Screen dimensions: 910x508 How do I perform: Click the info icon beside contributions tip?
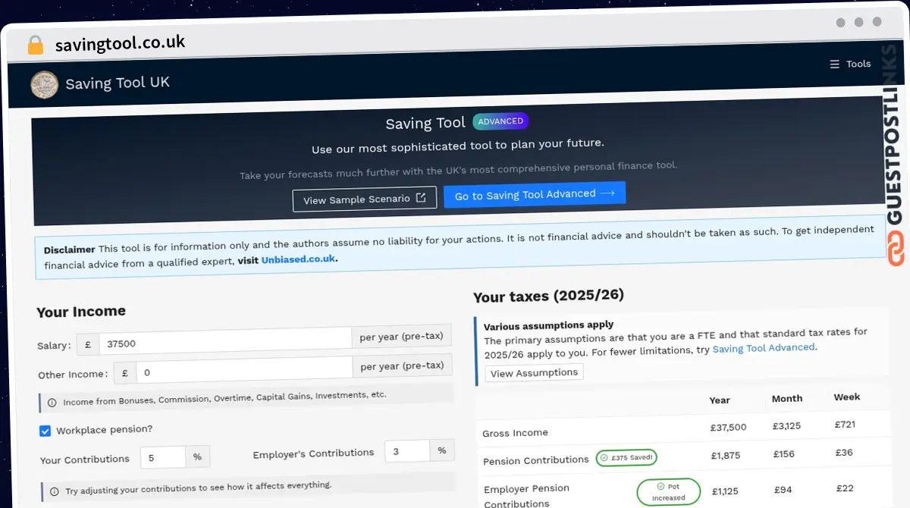click(54, 491)
